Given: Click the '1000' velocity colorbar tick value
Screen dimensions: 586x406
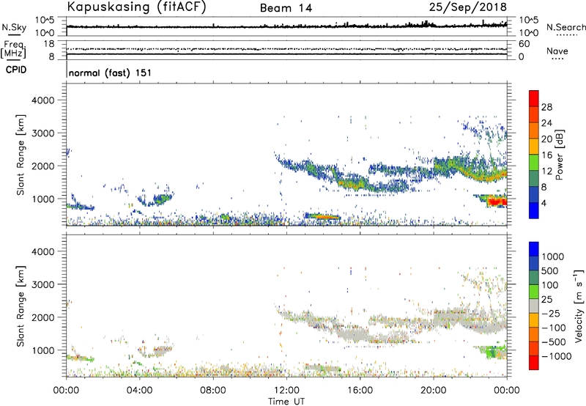Looking at the screenshot, I should pos(552,256).
